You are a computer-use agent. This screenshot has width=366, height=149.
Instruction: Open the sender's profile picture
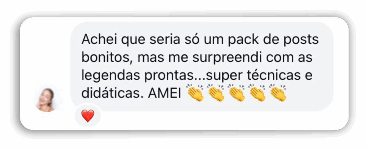tap(46, 99)
